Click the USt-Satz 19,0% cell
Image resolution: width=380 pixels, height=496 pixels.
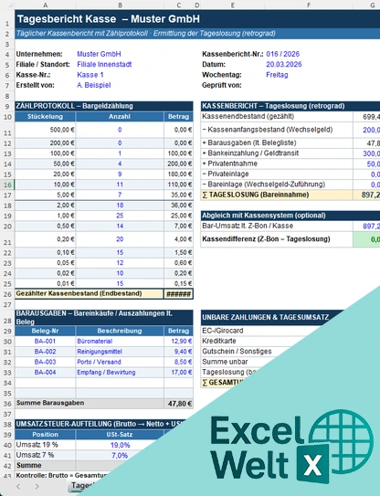[120, 445]
